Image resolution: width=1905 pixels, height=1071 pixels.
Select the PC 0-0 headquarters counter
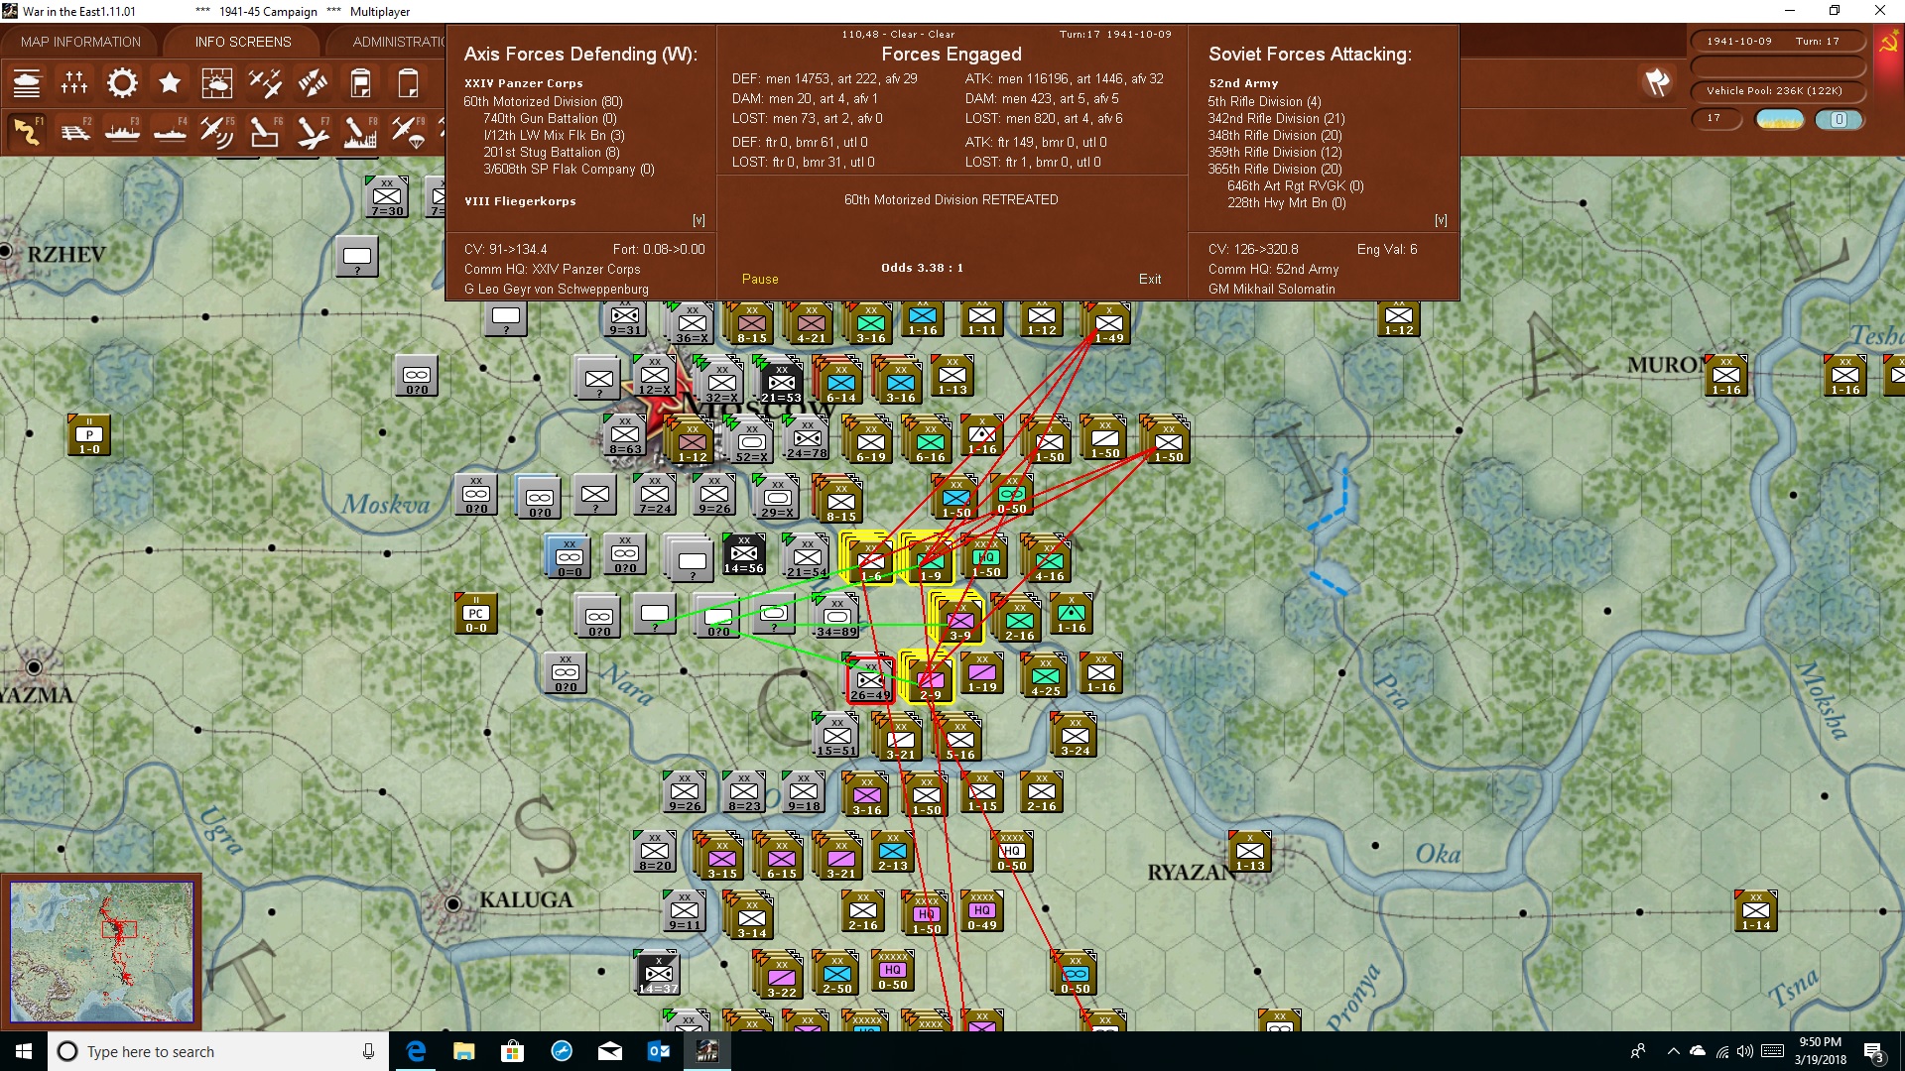coord(475,613)
